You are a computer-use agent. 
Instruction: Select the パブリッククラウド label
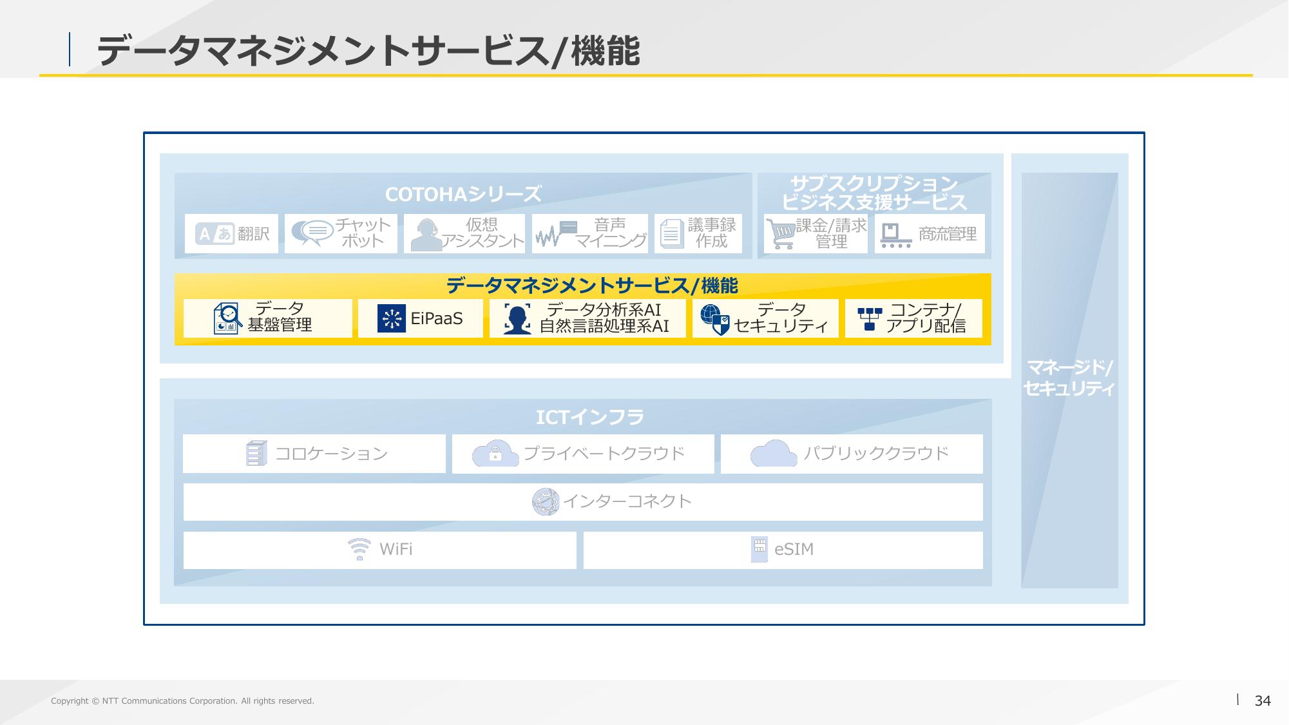click(x=875, y=454)
